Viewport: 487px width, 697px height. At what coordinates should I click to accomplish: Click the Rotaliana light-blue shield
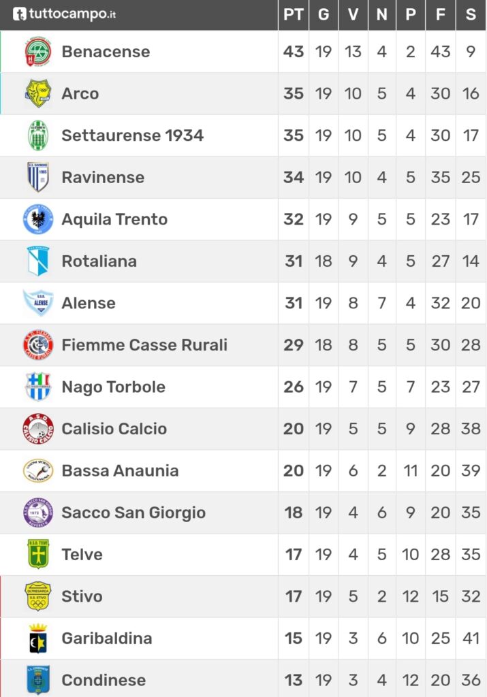(x=38, y=261)
